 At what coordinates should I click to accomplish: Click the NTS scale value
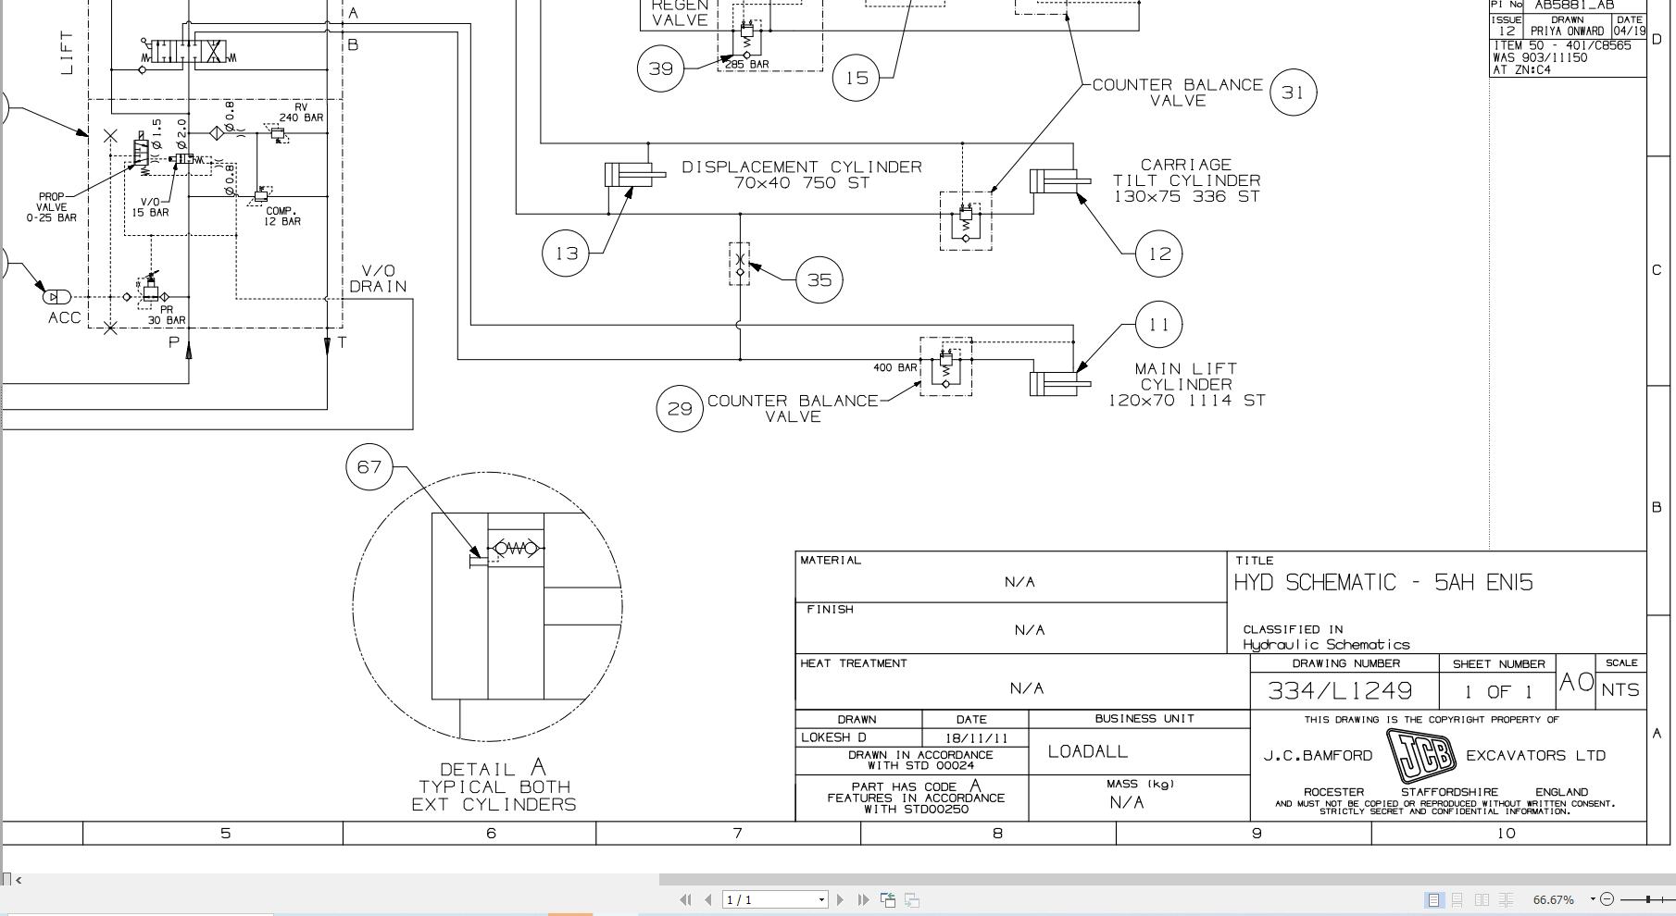[x=1620, y=690]
